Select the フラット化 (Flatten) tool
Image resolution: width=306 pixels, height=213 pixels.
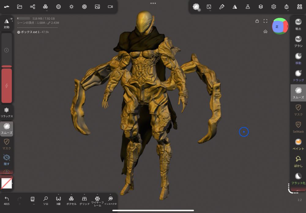coord(298,179)
